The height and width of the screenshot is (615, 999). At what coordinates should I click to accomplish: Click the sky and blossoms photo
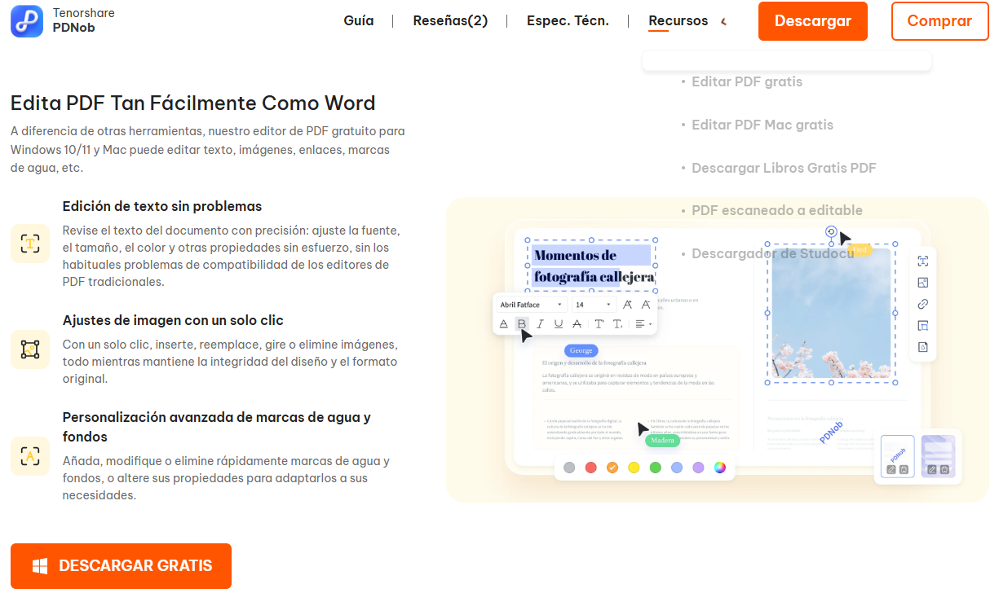(x=831, y=314)
